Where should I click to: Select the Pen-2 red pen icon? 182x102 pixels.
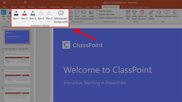[x=24, y=13]
